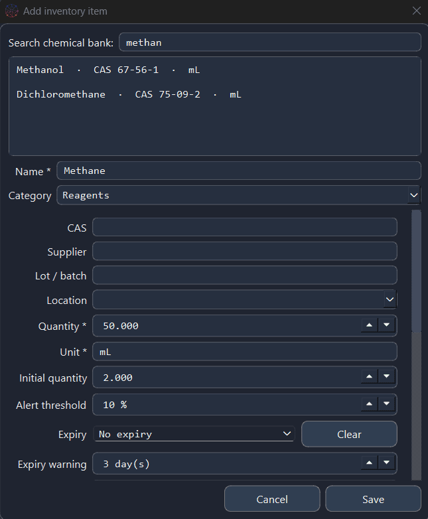Viewport: 428px width, 519px height.
Task: Decrease Quantity with the down arrow
Action: pos(386,325)
